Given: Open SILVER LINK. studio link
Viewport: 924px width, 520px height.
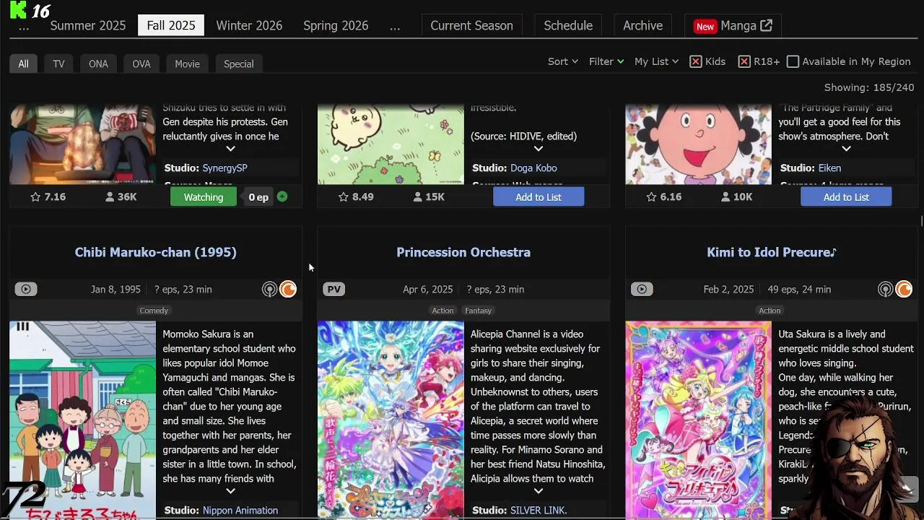Looking at the screenshot, I should 539,510.
